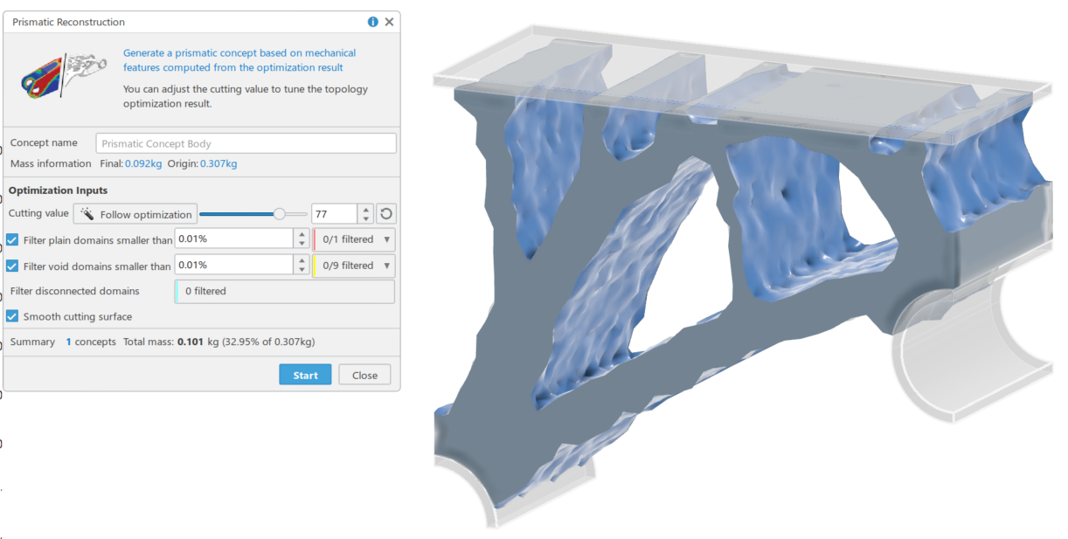Decrease the void domains percentage with the stepper
This screenshot has height=539, width=1068.
tap(302, 270)
